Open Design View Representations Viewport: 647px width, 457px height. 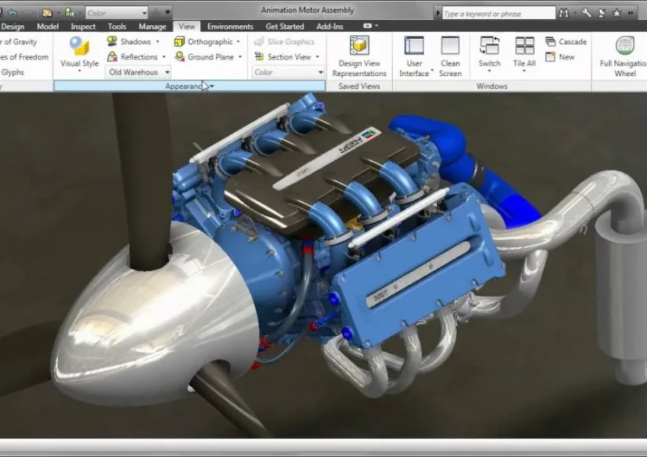[x=359, y=56]
